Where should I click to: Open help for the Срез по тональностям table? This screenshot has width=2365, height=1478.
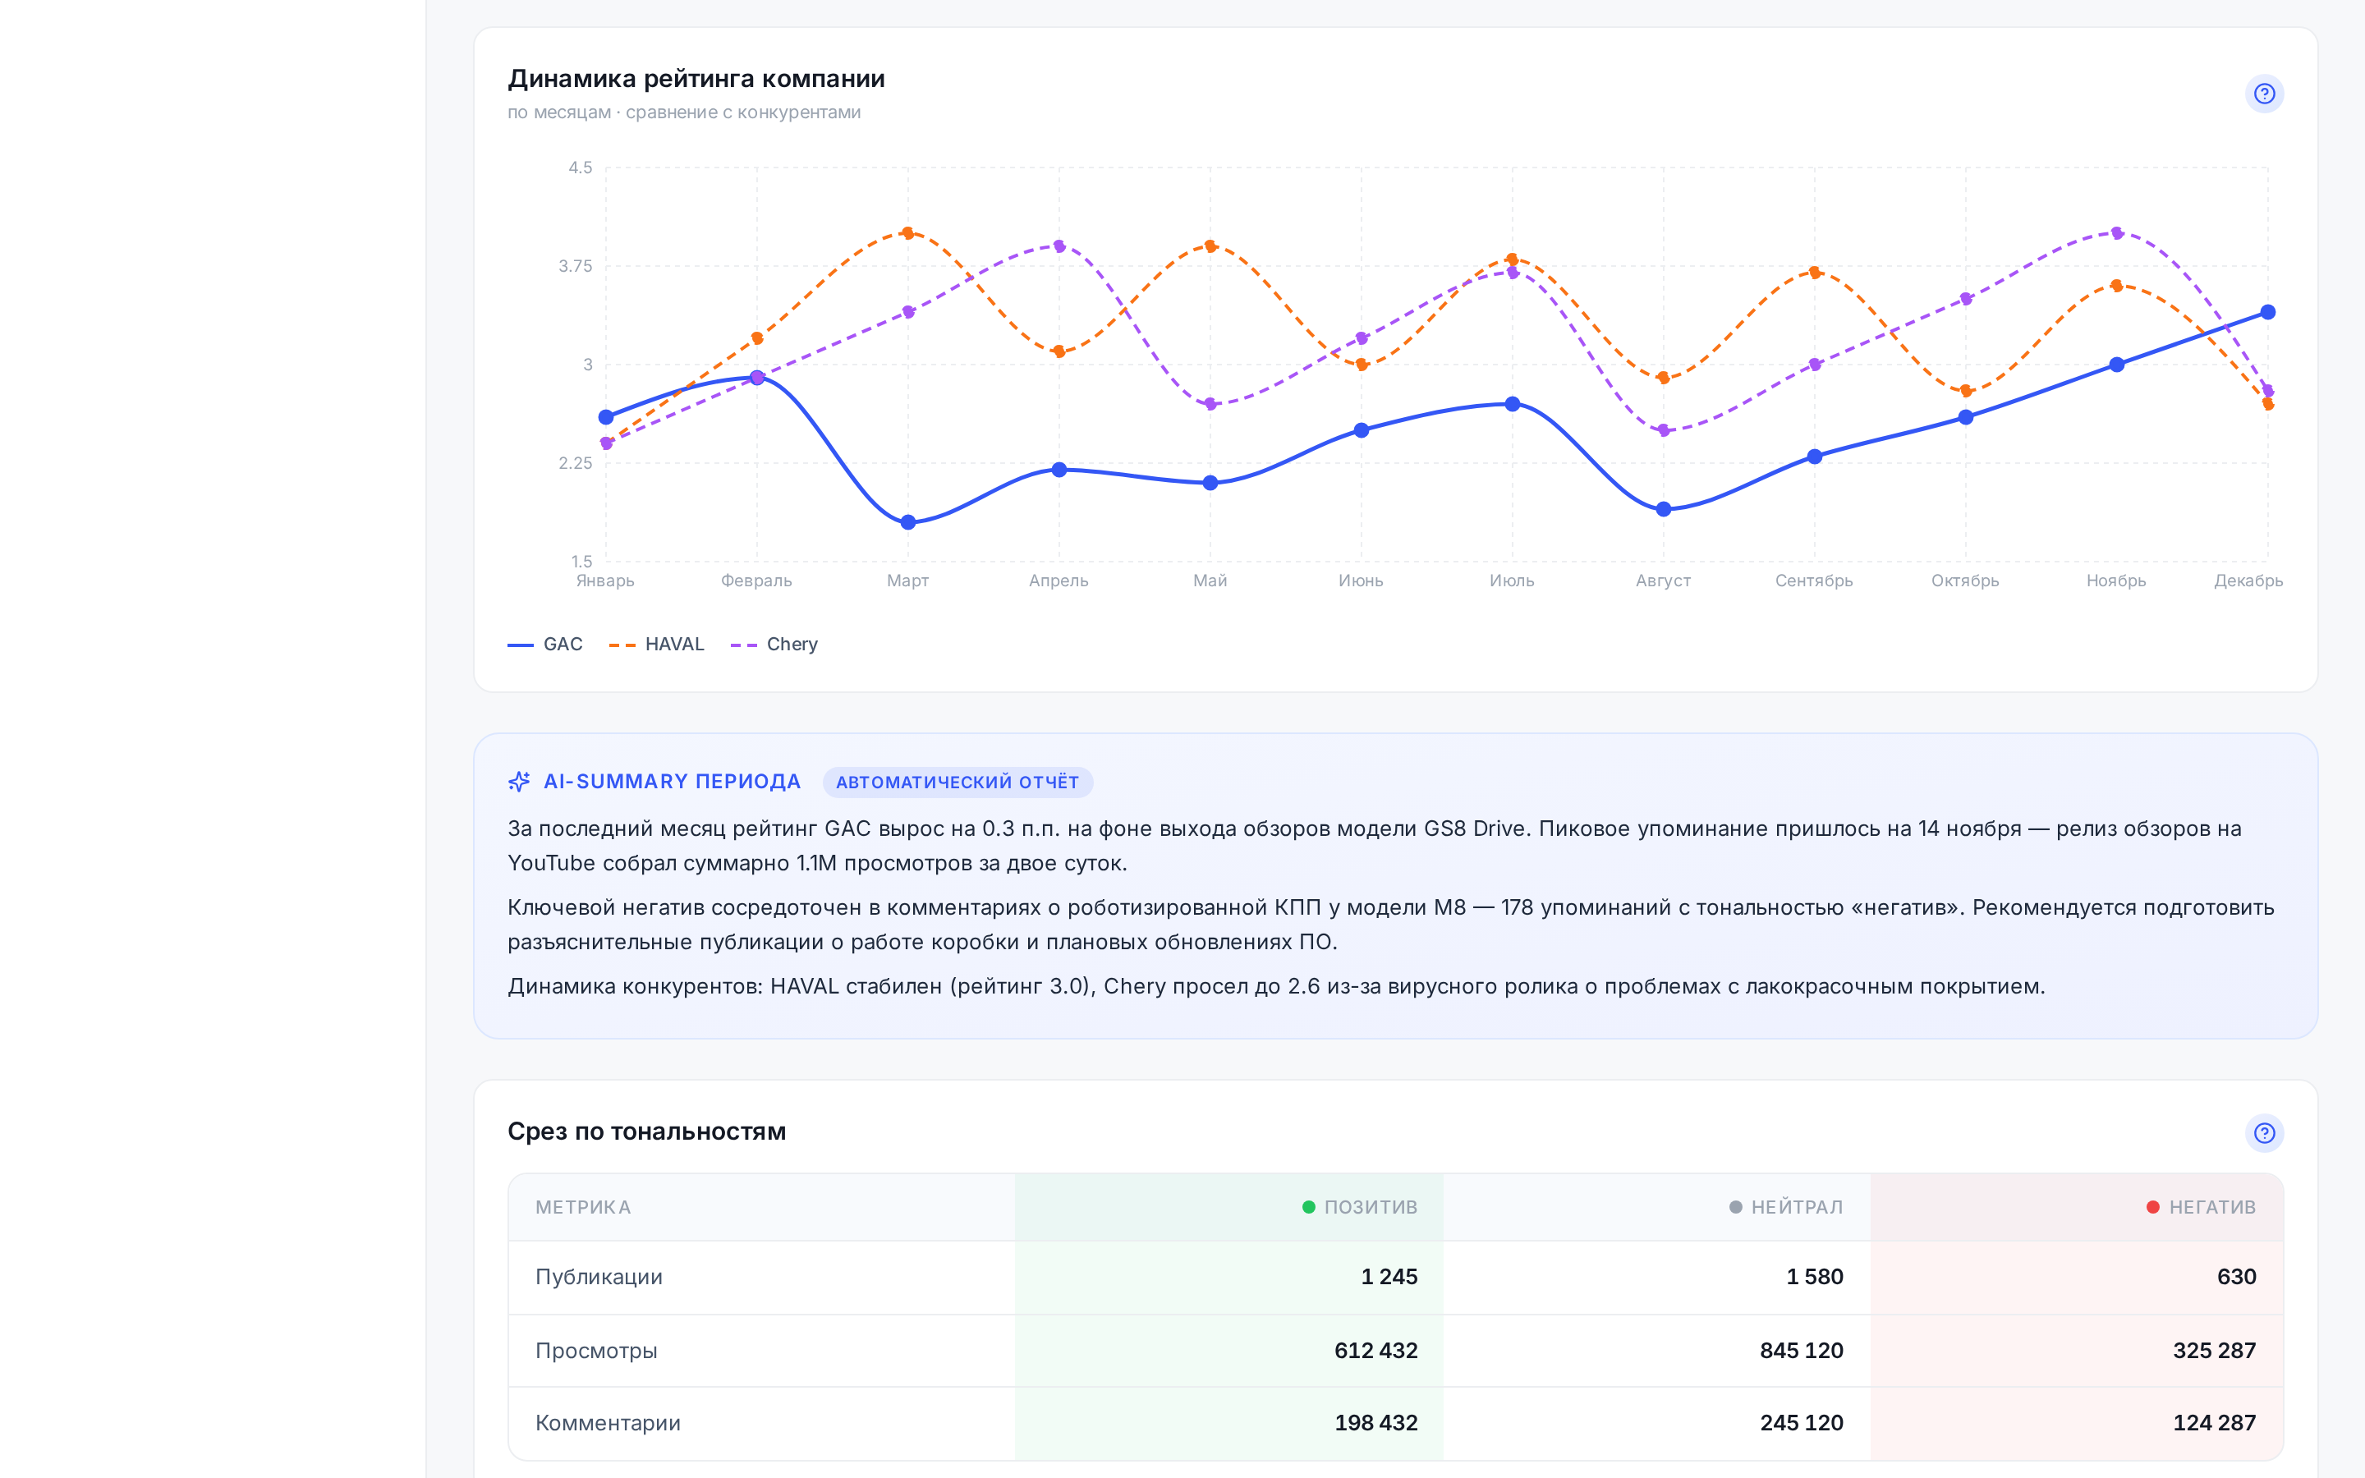tap(2263, 1133)
